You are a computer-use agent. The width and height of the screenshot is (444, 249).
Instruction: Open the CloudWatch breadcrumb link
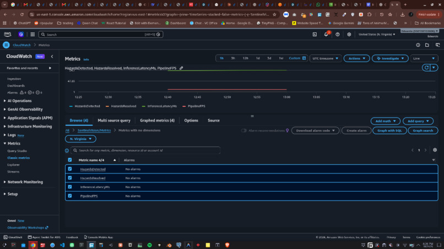tap(21, 45)
